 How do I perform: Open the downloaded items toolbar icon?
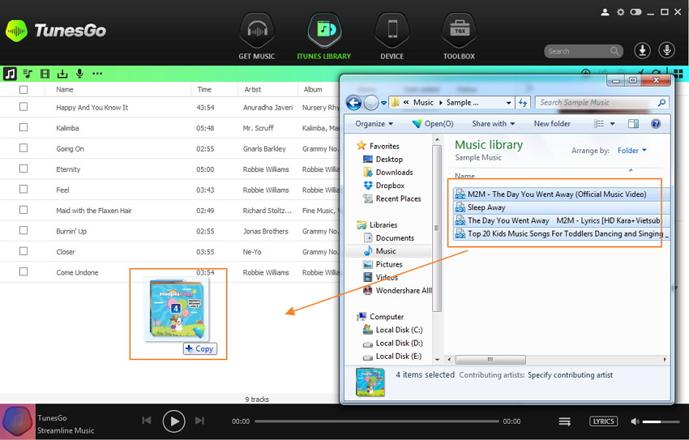pos(62,73)
